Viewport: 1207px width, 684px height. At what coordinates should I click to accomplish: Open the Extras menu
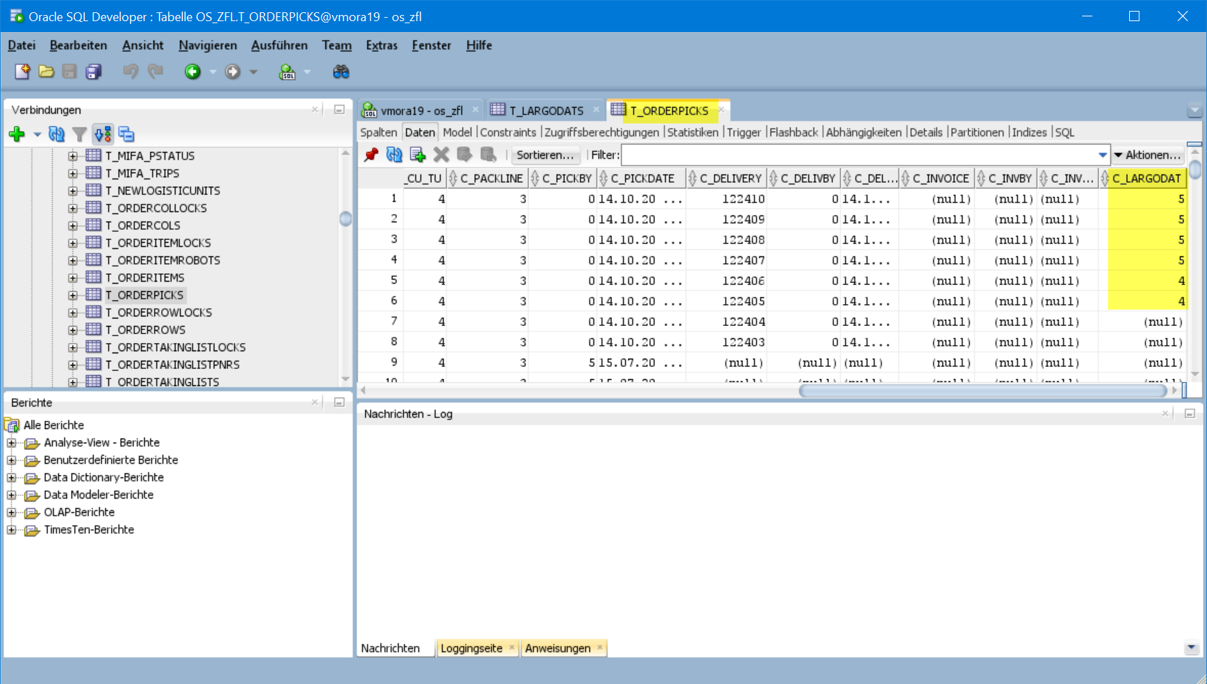381,45
